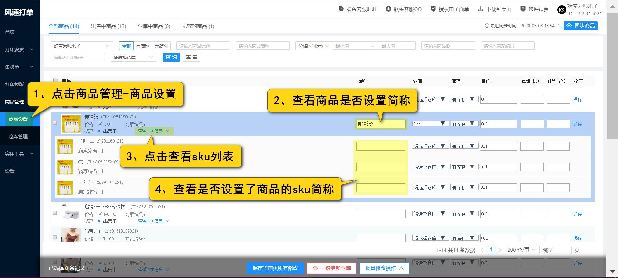Viewport: 618px width, 278px height.
Task: Edit the 便携纸2 short name field
Action: tap(381, 124)
